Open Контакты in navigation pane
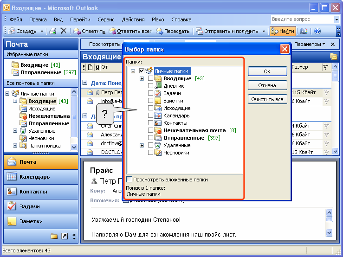 pos(33,192)
